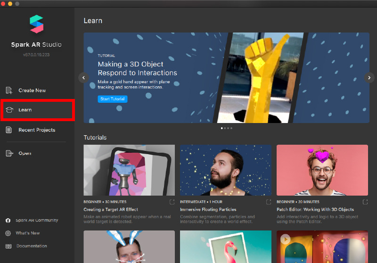Click the Spark AR Studio logo
Screen dimensions: 377x263
[x=37, y=24]
